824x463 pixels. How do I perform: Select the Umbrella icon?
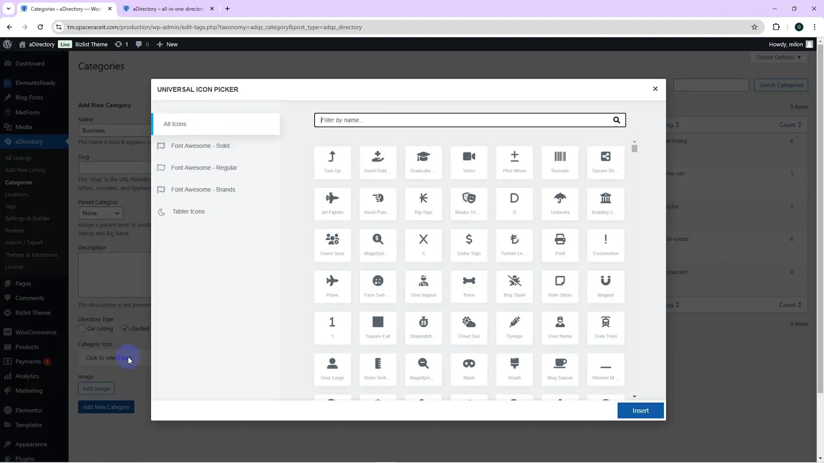560,204
